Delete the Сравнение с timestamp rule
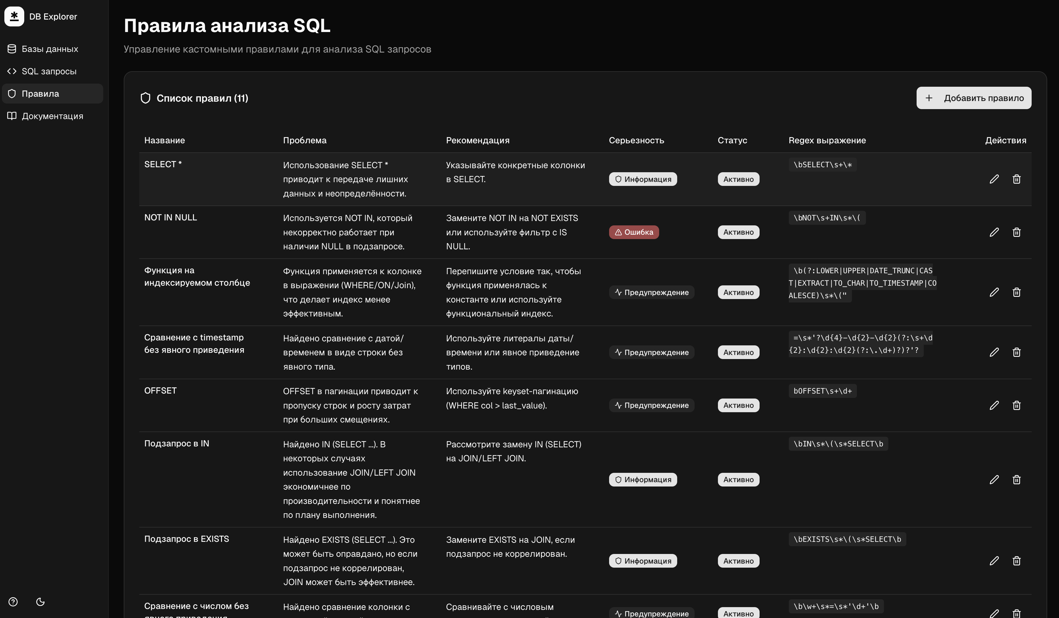 point(1016,352)
